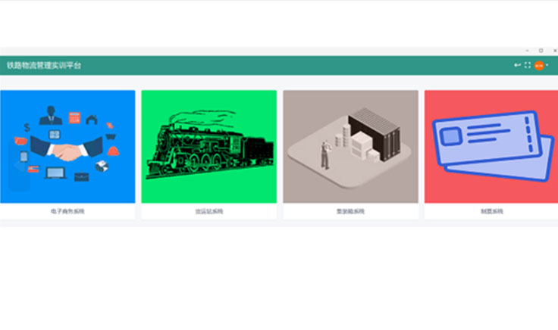
Task: Open the shipping container warehouse tile
Action: click(350, 147)
